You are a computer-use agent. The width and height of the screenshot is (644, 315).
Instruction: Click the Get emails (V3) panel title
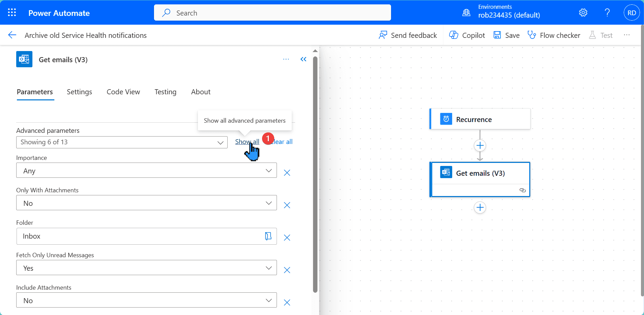(63, 59)
